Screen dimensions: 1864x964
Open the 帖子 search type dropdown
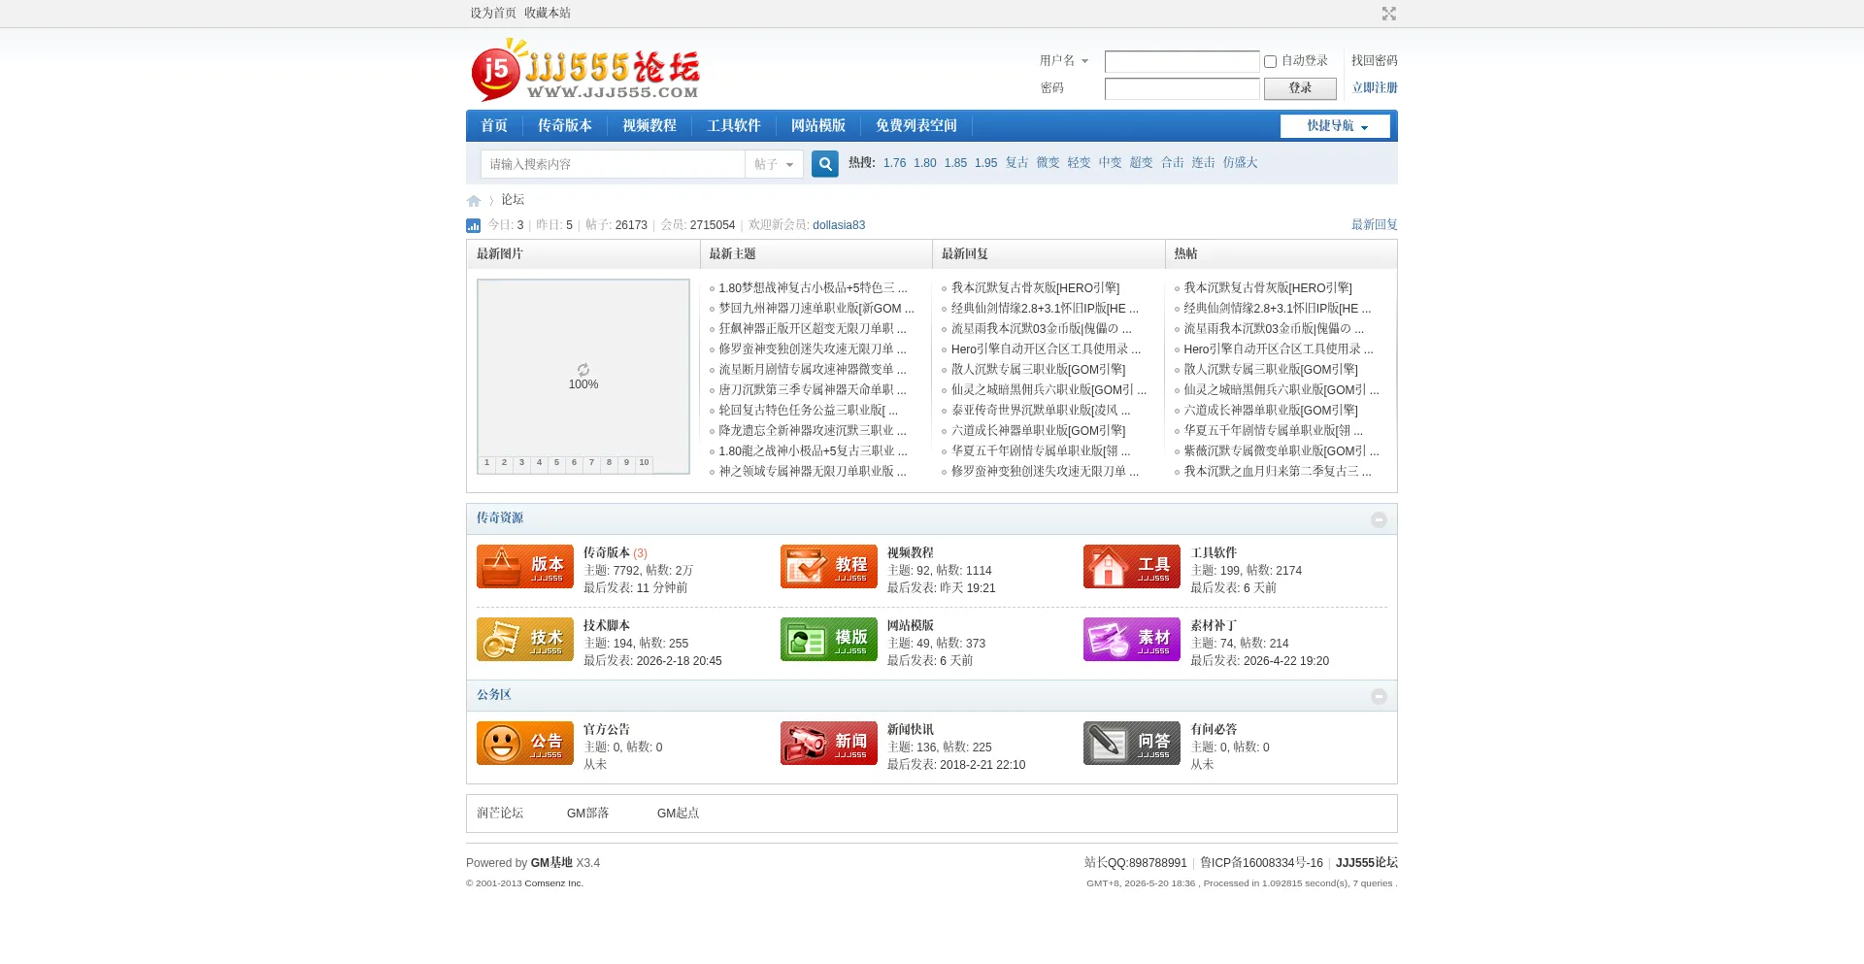(774, 164)
